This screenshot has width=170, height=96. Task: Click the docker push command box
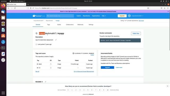click(x=120, y=40)
